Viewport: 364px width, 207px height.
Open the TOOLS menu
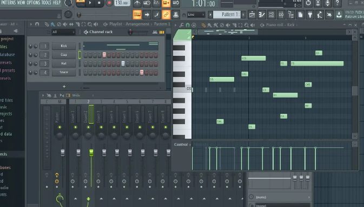tap(46, 3)
